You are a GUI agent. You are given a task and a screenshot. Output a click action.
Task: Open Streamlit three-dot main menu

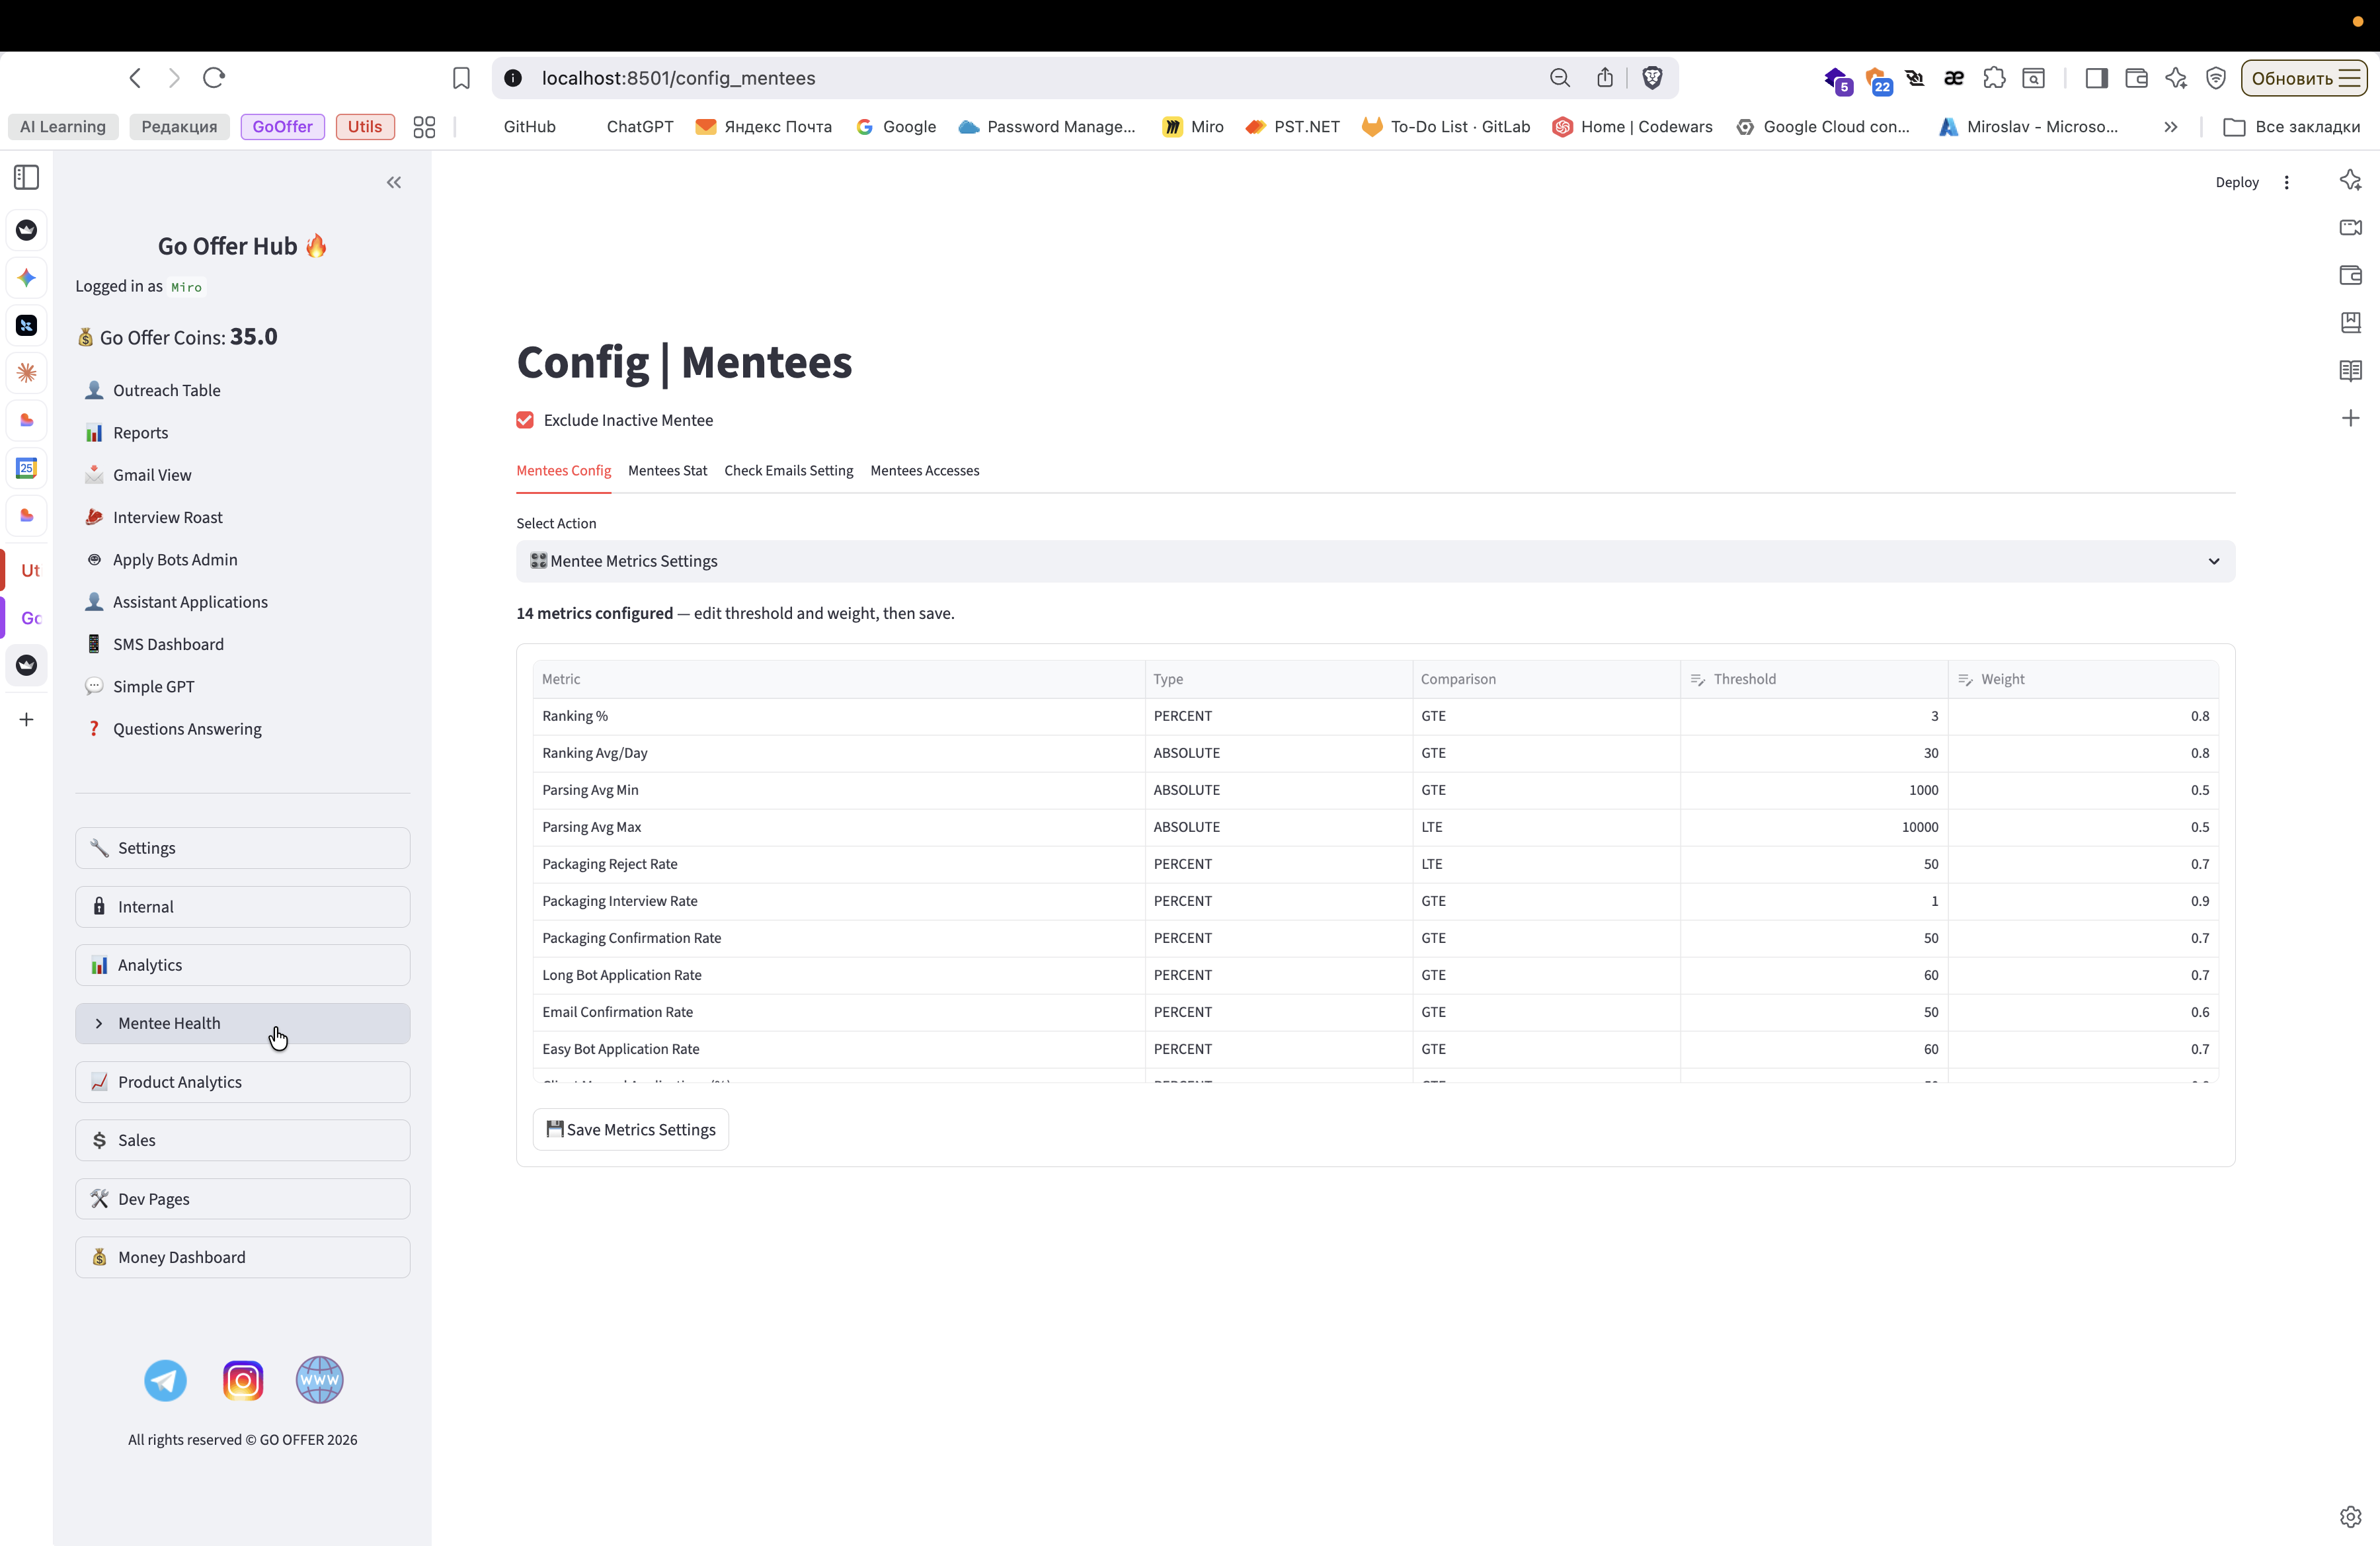click(x=2286, y=182)
